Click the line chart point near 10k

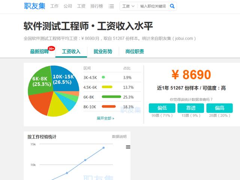[x=85, y=160]
